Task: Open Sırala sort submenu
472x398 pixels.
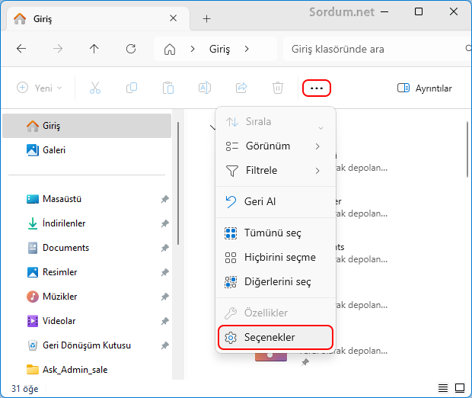Action: 276,122
